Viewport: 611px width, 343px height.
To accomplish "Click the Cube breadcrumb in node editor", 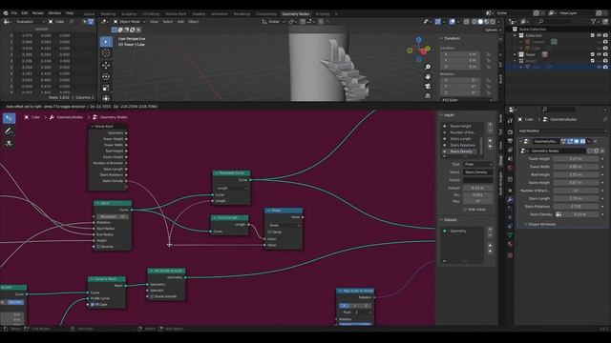I will (32, 117).
